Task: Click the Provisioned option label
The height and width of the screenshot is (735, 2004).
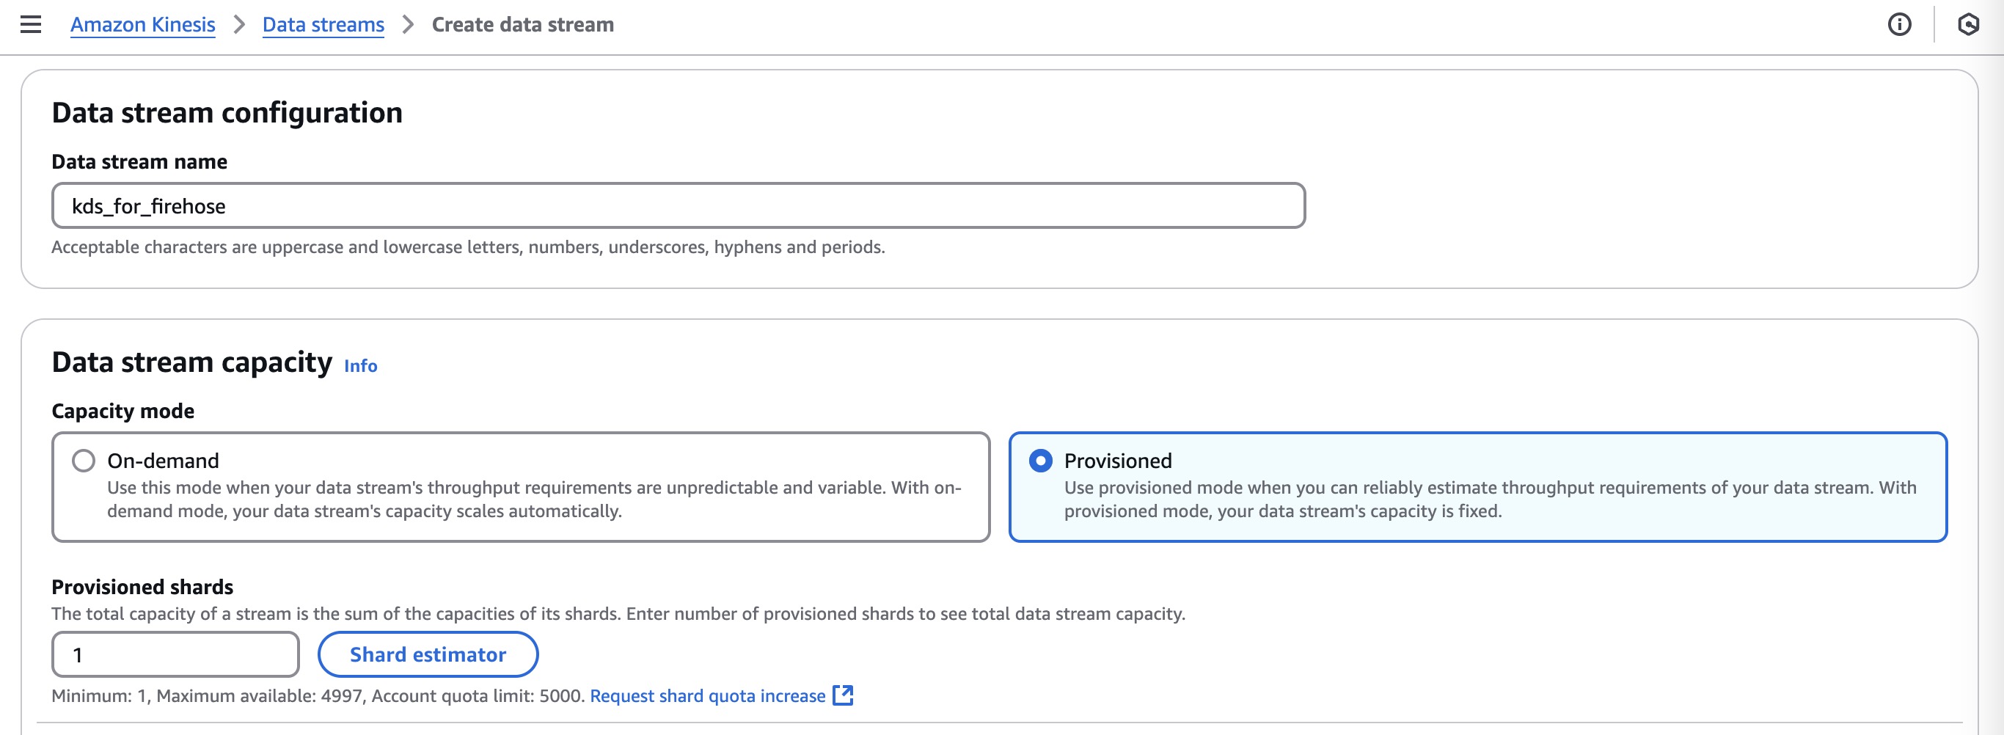Action: [x=1117, y=461]
